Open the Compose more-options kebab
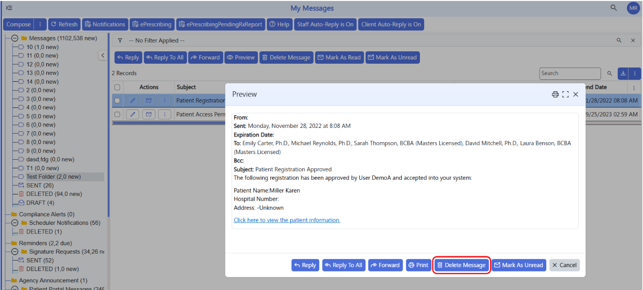643x290 pixels. pyautogui.click(x=40, y=24)
